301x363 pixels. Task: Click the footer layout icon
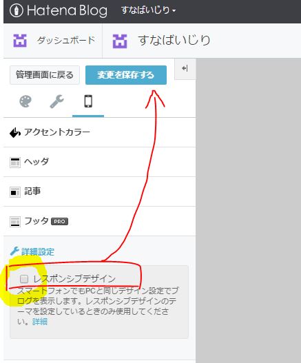(15, 222)
